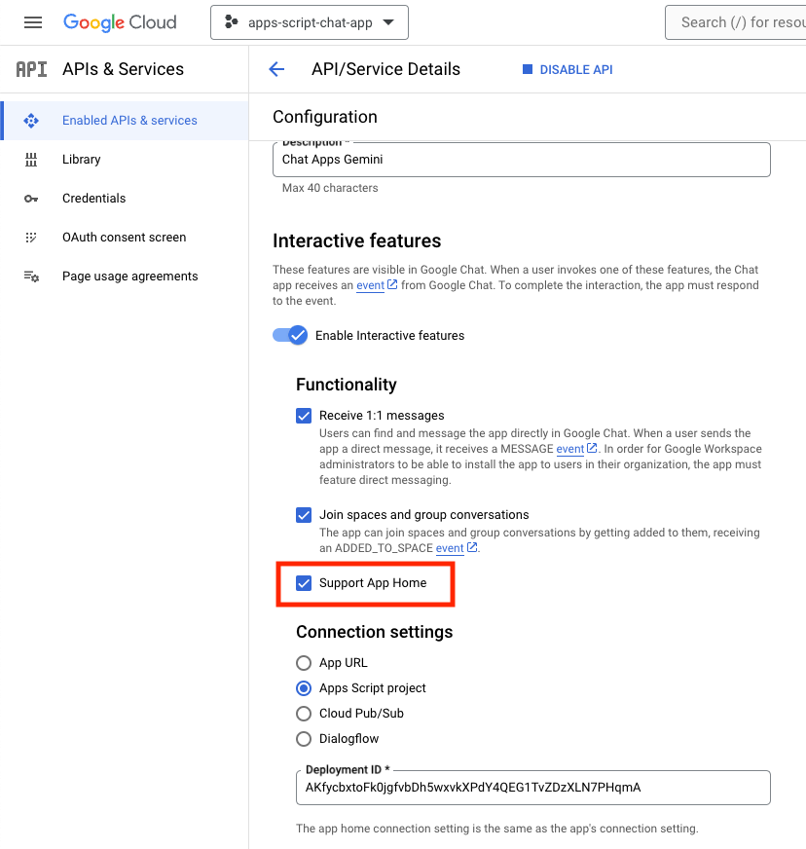Open Library in the sidebar menu
The height and width of the screenshot is (849, 806).
pyautogui.click(x=82, y=160)
